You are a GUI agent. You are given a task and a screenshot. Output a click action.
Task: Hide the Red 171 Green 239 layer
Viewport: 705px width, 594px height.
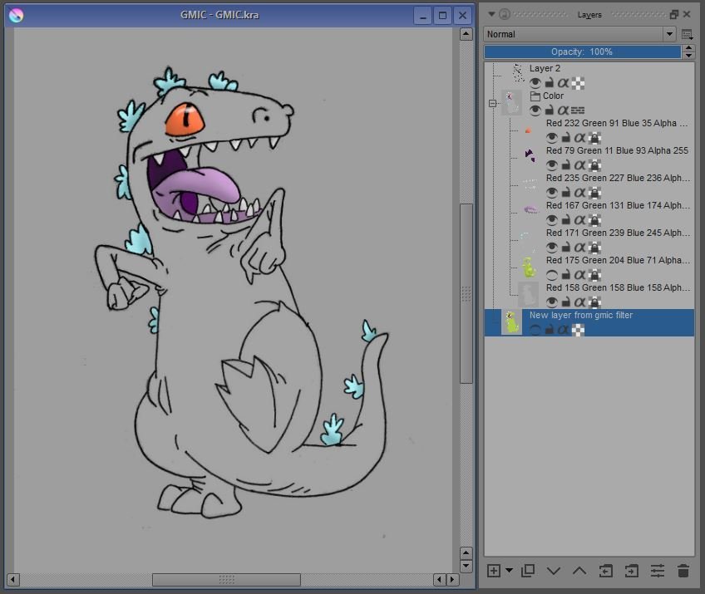(x=552, y=247)
